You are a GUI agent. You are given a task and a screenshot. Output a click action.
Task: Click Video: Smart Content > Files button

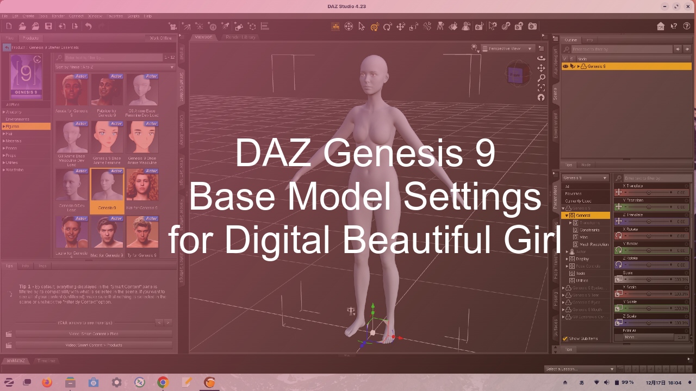click(x=94, y=333)
